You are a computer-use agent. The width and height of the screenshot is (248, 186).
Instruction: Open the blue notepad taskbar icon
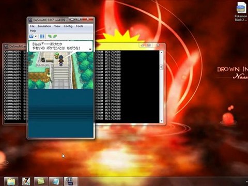click(x=56, y=181)
